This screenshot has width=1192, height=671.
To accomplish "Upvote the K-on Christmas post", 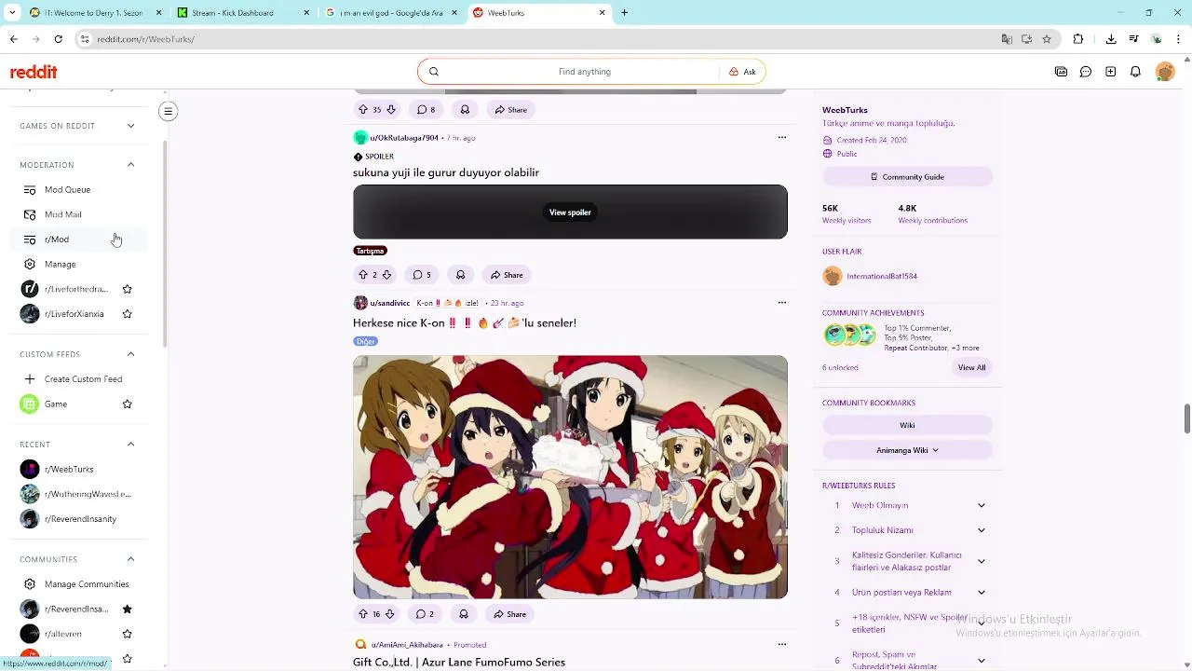I will pos(363,614).
